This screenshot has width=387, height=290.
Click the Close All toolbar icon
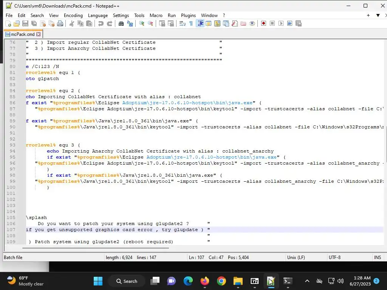click(51, 23)
